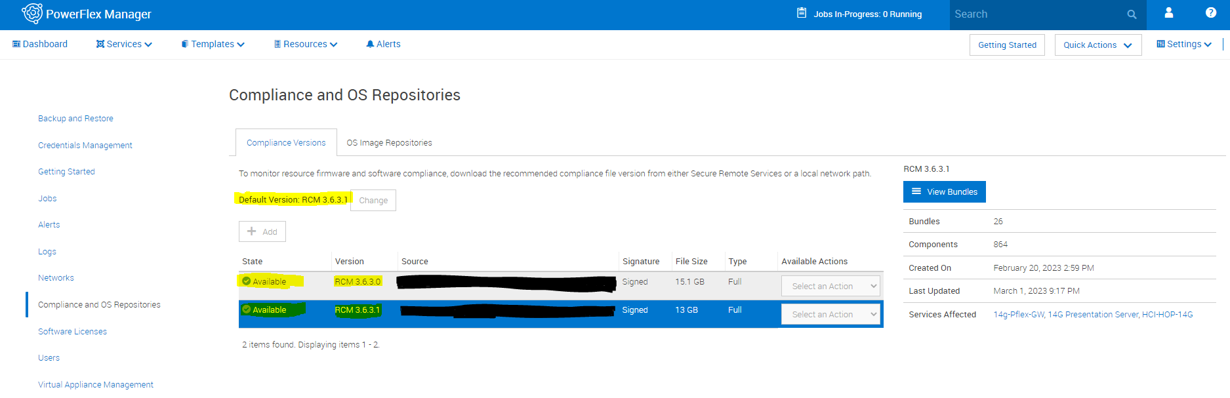Open Virtual Appliance Management in the sidebar
Screen dimensions: 1230x398
pos(96,385)
